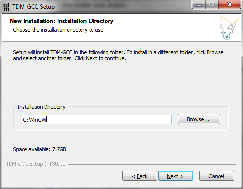This screenshot has width=243, height=189.
Task: Return to the previous page with Back
Action: (x=139, y=176)
